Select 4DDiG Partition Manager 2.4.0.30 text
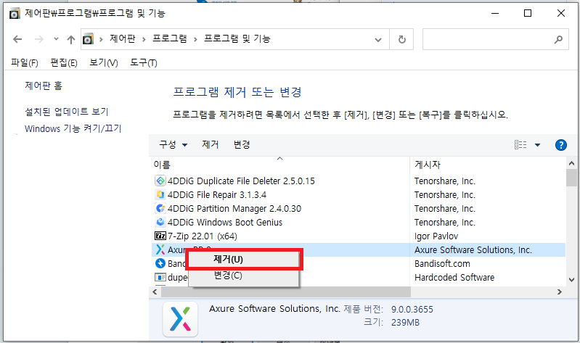Image resolution: width=580 pixels, height=343 pixels. 234,208
